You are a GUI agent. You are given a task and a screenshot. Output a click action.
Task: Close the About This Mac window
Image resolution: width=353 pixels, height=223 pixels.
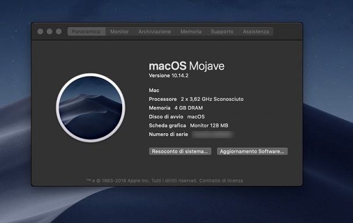[x=41, y=31]
